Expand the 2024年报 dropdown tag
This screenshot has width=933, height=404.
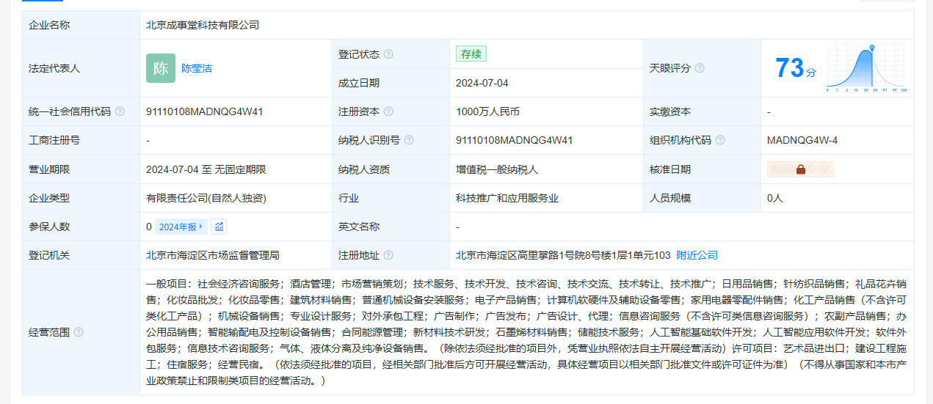[181, 227]
